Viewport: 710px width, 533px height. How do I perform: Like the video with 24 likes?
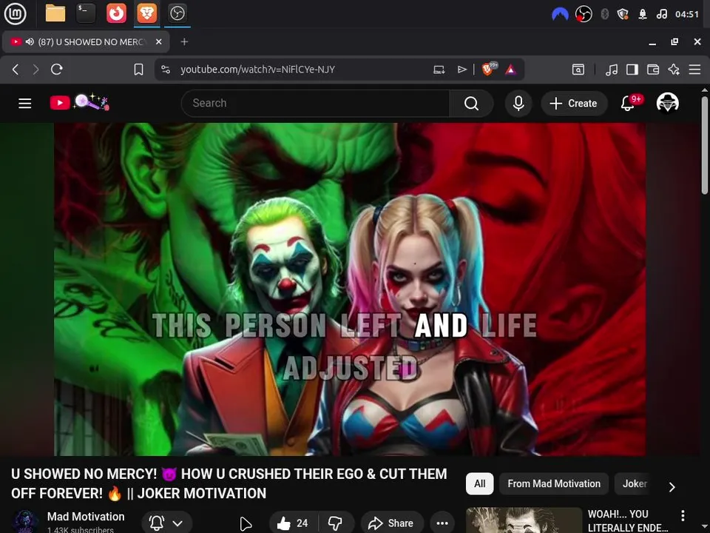click(293, 523)
